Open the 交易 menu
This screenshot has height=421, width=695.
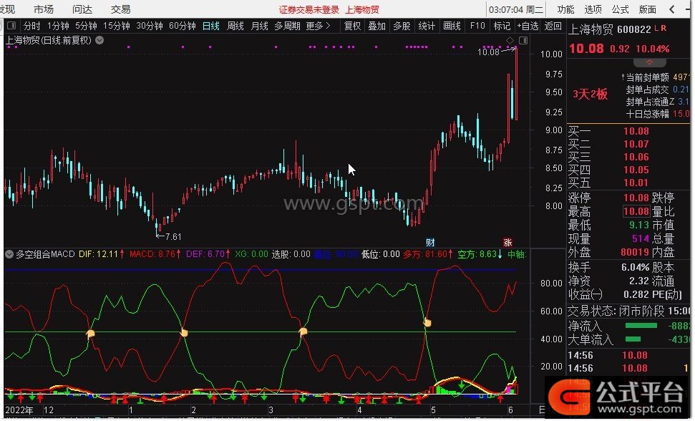(120, 9)
